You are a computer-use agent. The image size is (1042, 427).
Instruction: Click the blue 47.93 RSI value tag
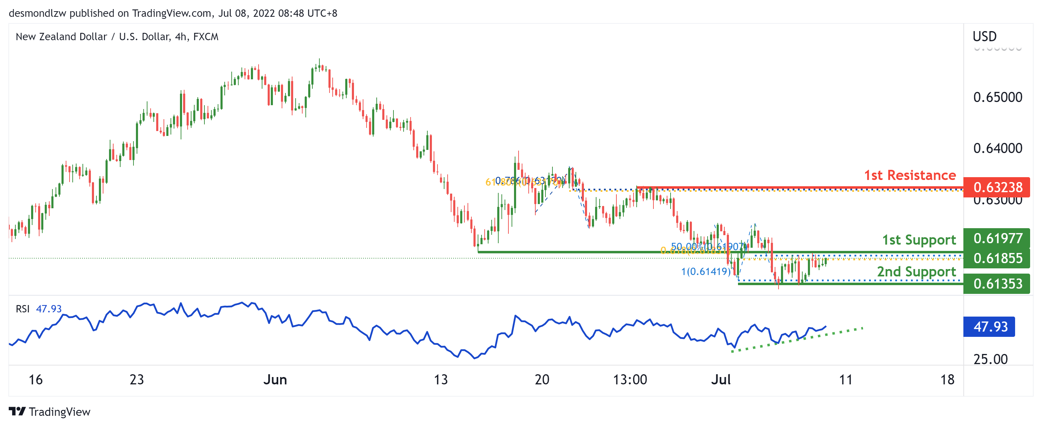[x=990, y=327]
